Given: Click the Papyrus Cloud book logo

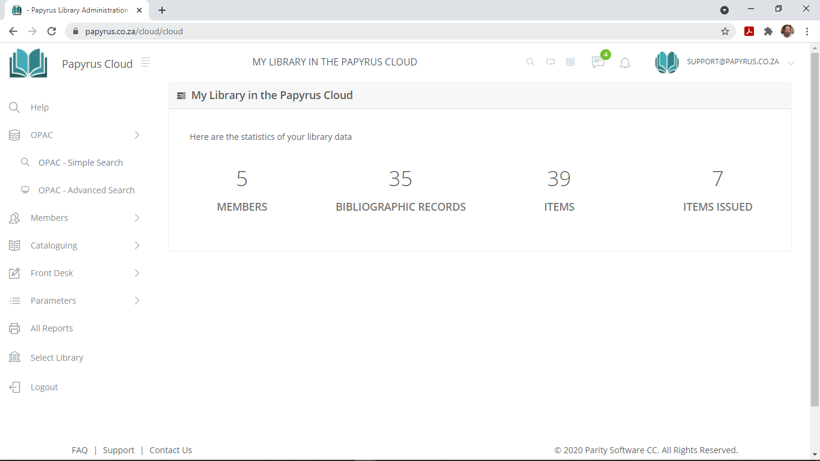Looking at the screenshot, I should [28, 63].
